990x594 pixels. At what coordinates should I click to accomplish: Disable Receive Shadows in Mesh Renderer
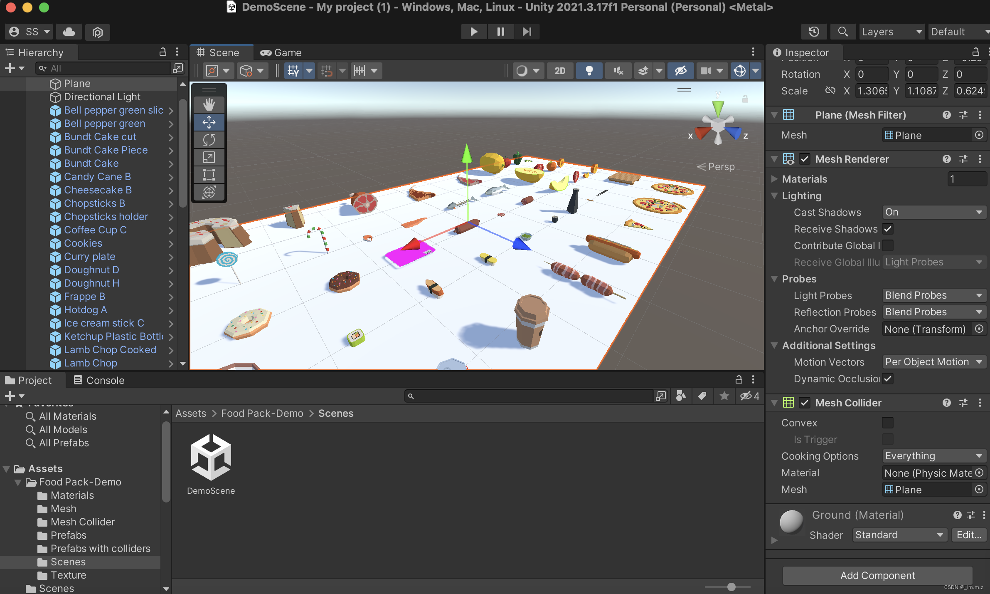pyautogui.click(x=888, y=229)
